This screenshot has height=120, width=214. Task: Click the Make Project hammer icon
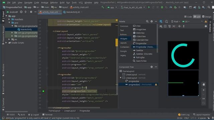(103, 7)
